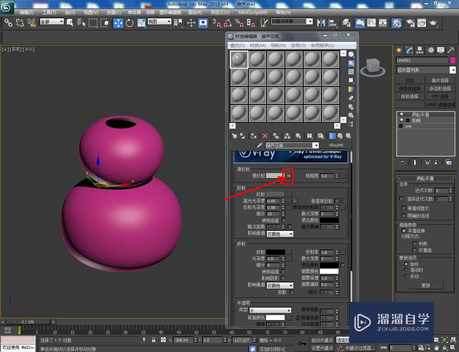Screen dimensions: 459x352
Task: Enable 渲染迭代次数 checkbox
Action: (x=401, y=199)
